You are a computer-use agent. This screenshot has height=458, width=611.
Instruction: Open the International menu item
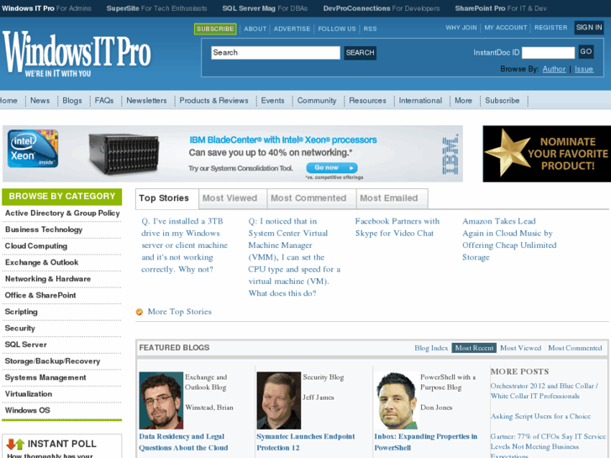pos(420,101)
